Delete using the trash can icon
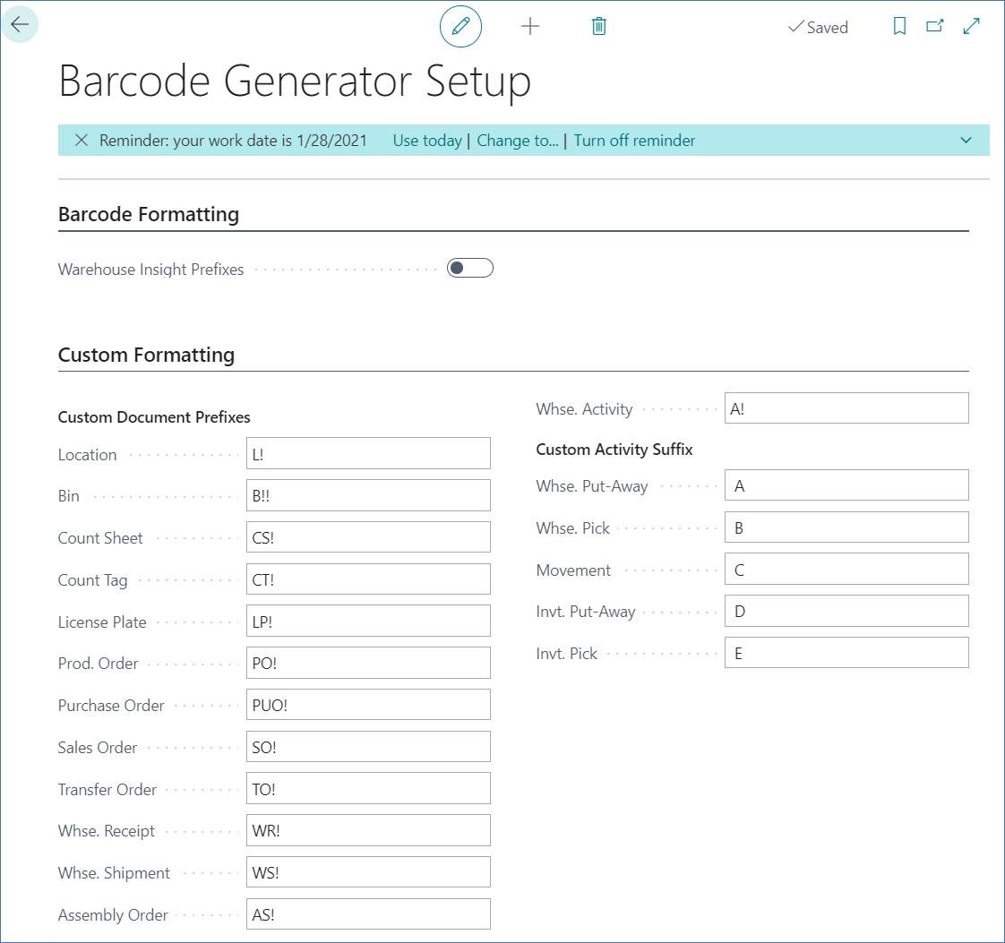 [x=598, y=26]
